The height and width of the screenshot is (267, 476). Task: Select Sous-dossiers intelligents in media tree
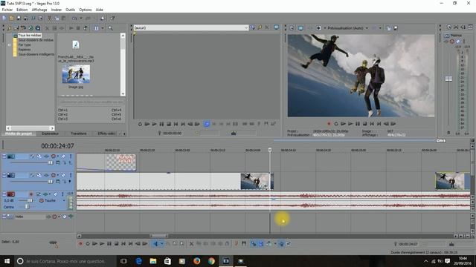tap(36, 54)
